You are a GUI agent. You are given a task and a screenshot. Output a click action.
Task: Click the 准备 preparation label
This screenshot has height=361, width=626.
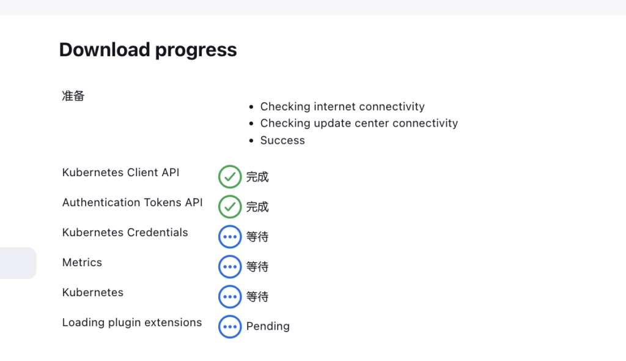click(73, 96)
